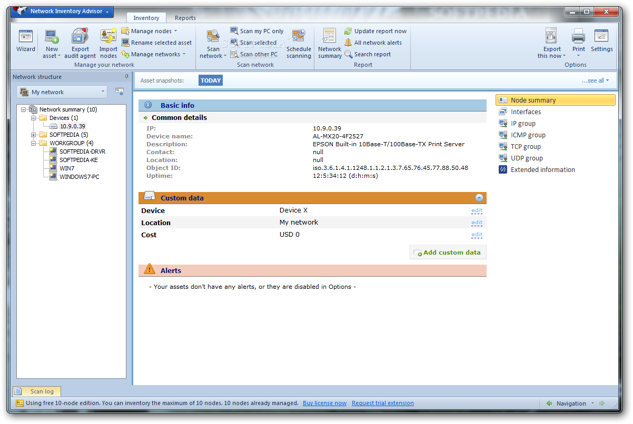The width and height of the screenshot is (633, 424).
Task: Click the Basic info section icon
Action: tap(148, 105)
